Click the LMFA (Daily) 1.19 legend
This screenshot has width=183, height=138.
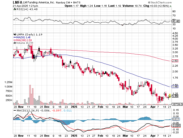(x=29, y=34)
